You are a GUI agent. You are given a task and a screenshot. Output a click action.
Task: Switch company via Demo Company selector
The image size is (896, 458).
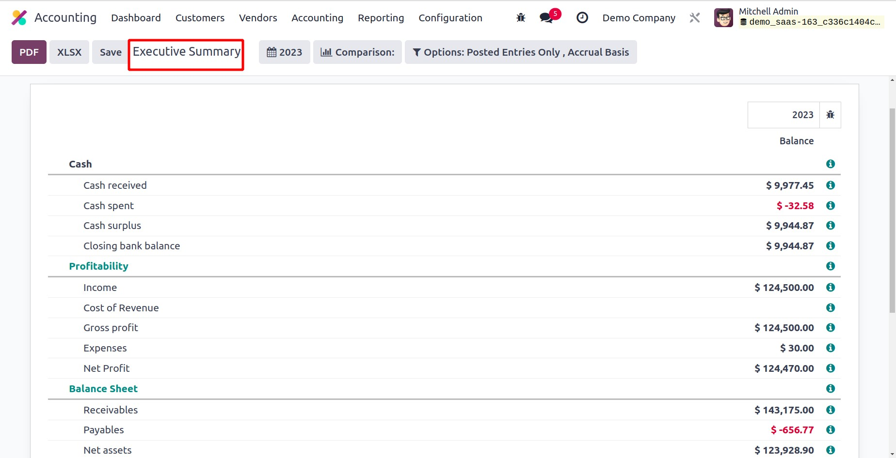tap(639, 18)
